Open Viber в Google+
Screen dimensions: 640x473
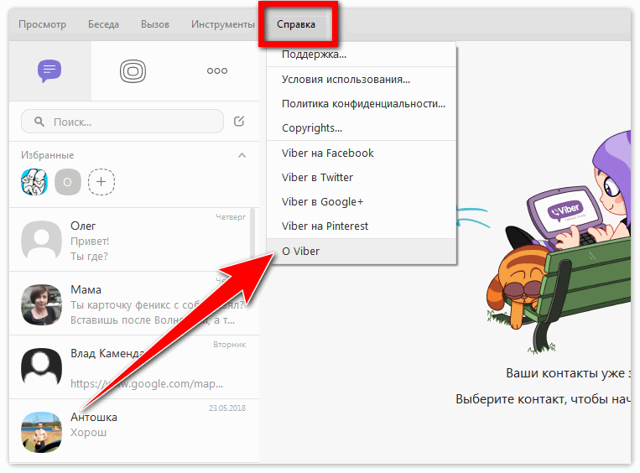[x=362, y=202]
